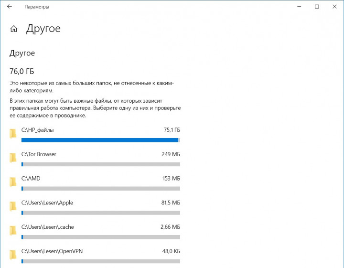
Task: Click the usage bar under C:\Tor Browser
Action: point(101,164)
